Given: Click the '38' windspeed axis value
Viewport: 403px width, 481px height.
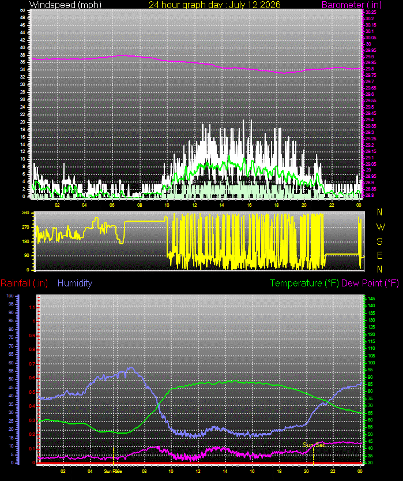Looking at the screenshot, I should (22, 55).
